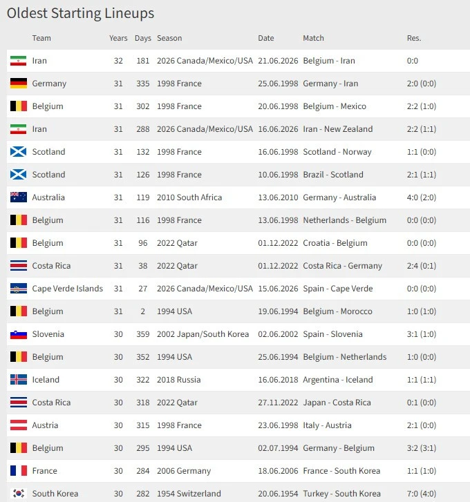
Task: Open the Belgium - Iran match link
Action: [329, 61]
